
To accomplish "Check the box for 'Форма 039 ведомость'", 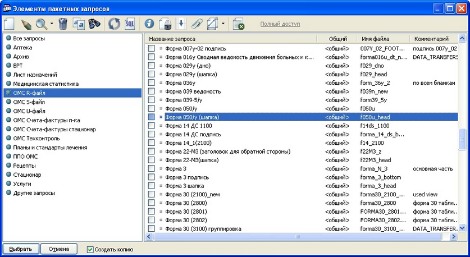I will pos(152,91).
